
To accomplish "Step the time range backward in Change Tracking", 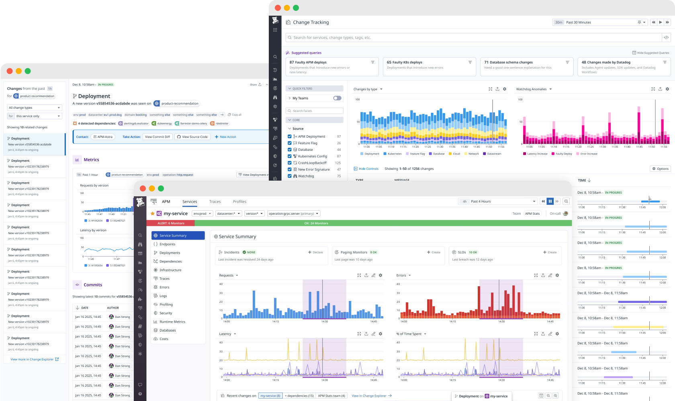I will coord(653,22).
